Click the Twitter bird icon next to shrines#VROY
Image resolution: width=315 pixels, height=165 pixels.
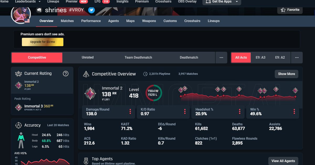pos(91,10)
